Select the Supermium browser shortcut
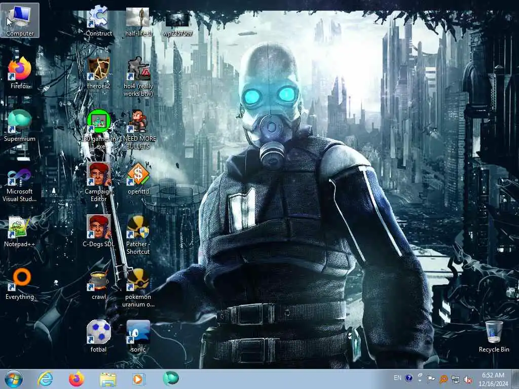This screenshot has width=519, height=389. (20, 126)
